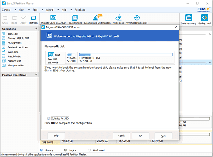
Task: Choose Rebuild MBR operation
Action: pos(14,56)
